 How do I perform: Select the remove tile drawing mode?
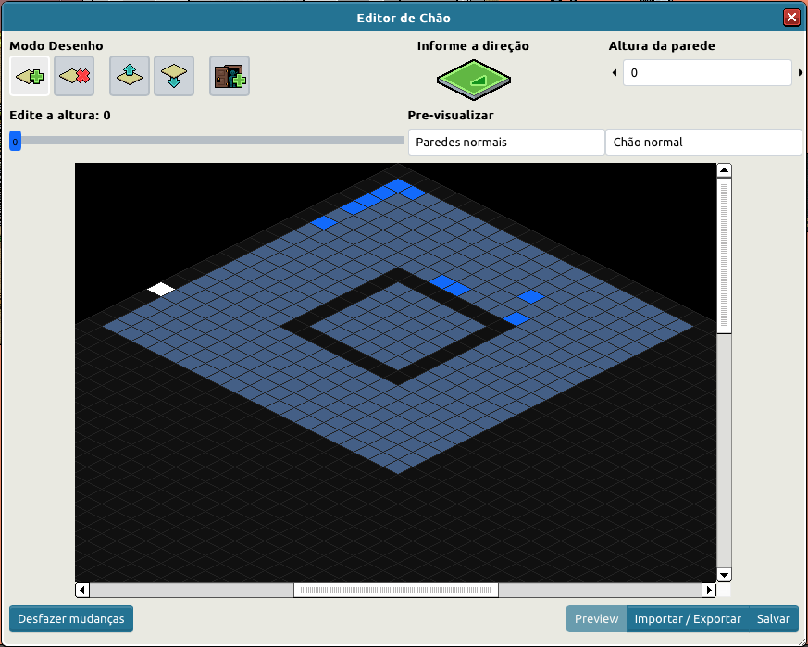click(x=74, y=76)
